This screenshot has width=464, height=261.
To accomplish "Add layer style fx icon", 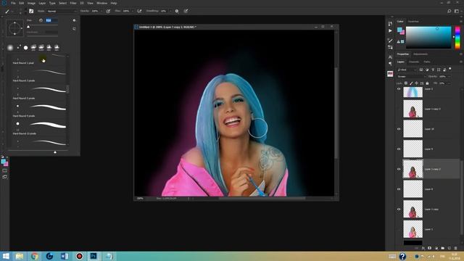I will [423, 248].
